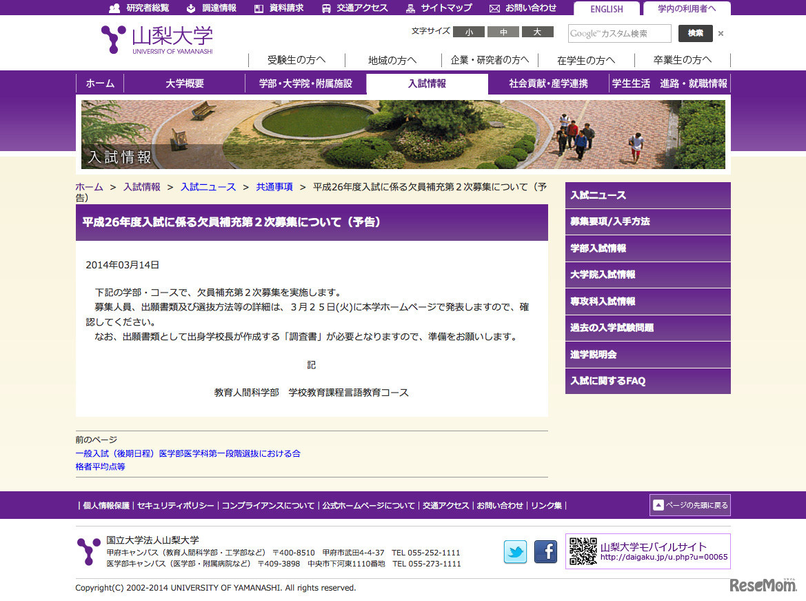Image resolution: width=806 pixels, height=601 pixels.
Task: Click the 検索 search button
Action: 695,33
